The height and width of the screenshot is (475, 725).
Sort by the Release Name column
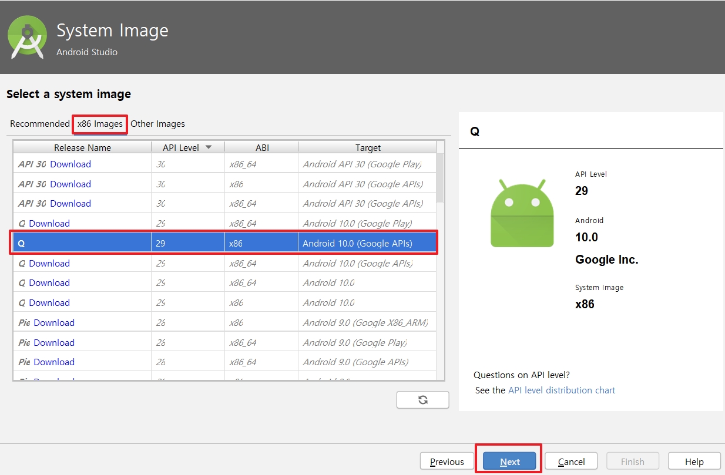tap(82, 147)
